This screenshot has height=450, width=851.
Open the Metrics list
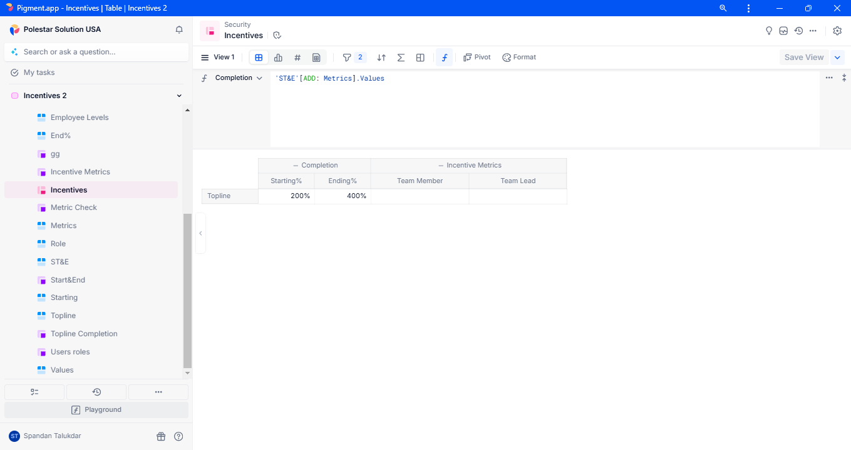click(63, 226)
